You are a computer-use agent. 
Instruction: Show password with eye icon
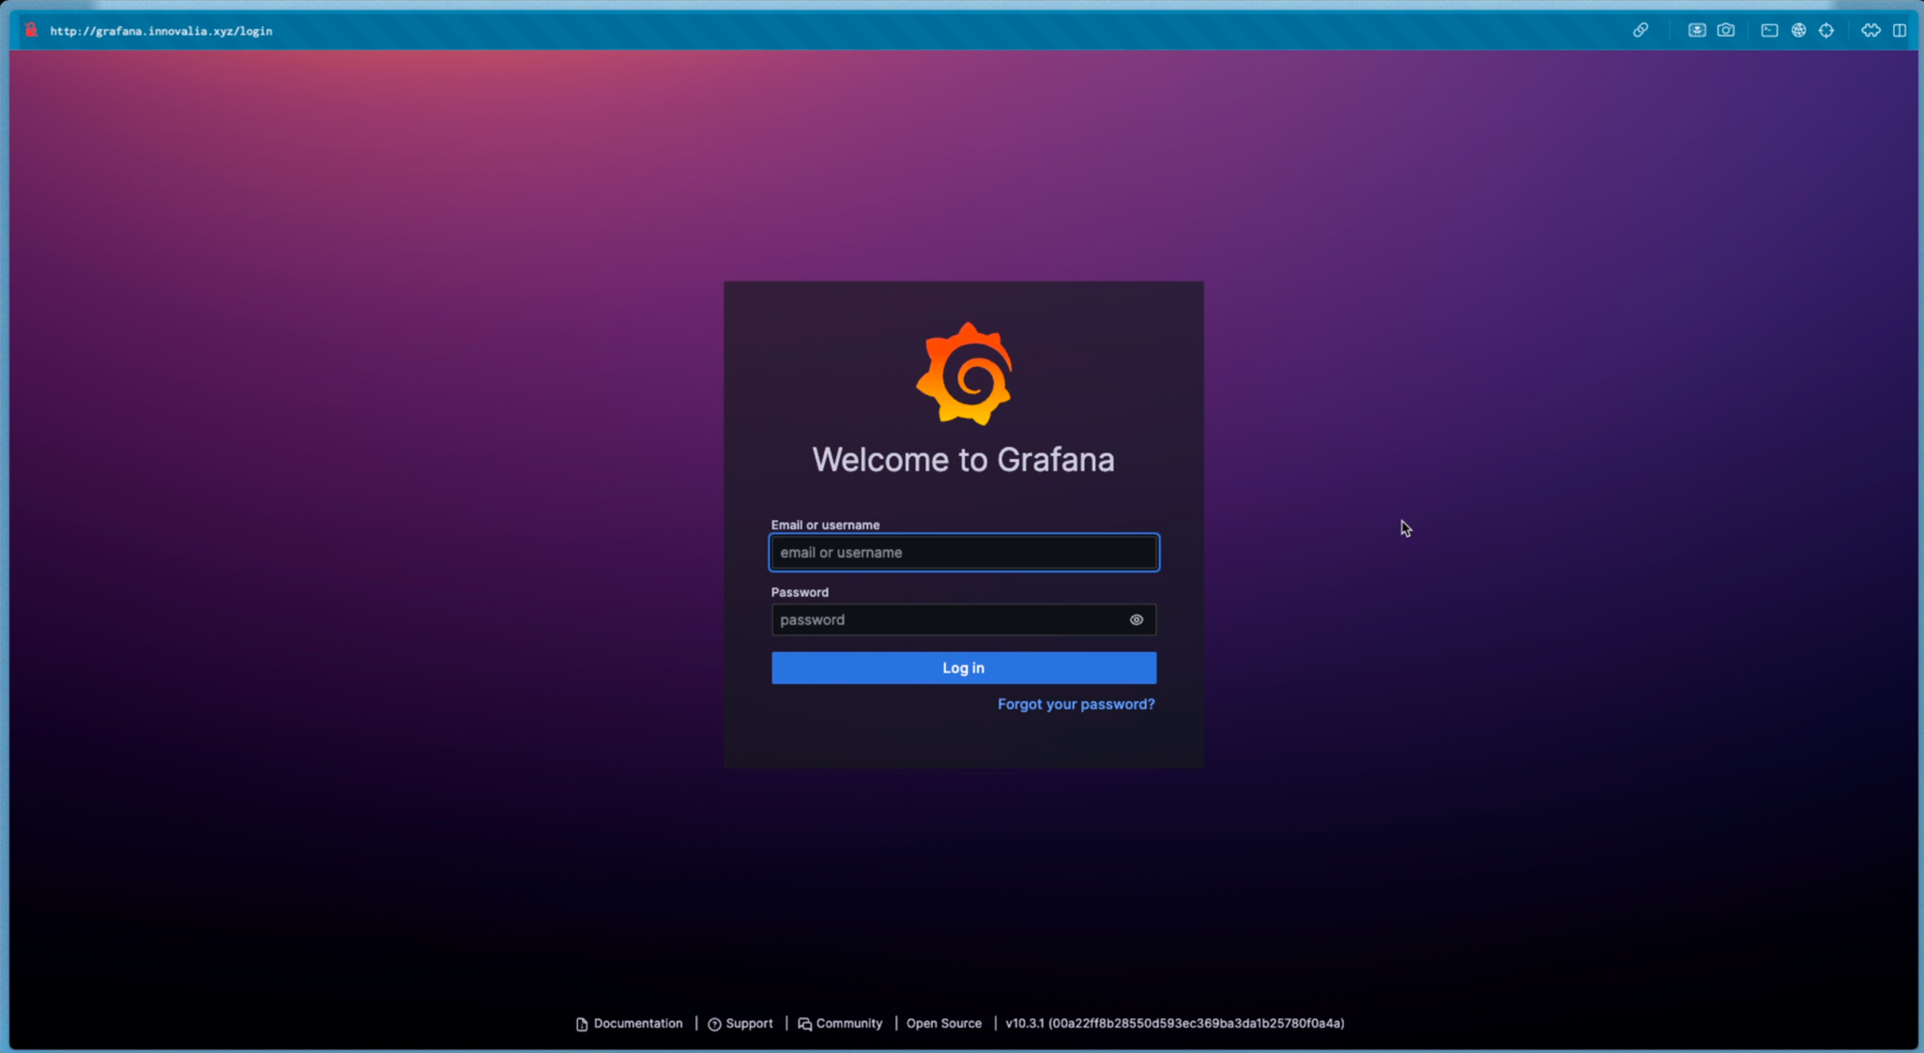[x=1136, y=619]
